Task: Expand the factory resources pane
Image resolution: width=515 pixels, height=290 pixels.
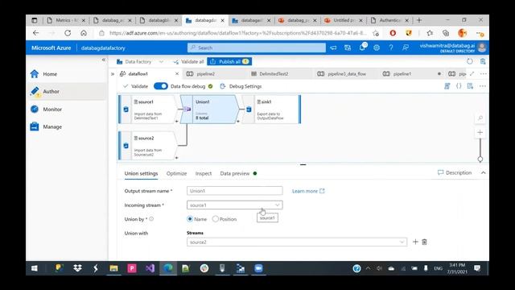Action: pos(113,74)
